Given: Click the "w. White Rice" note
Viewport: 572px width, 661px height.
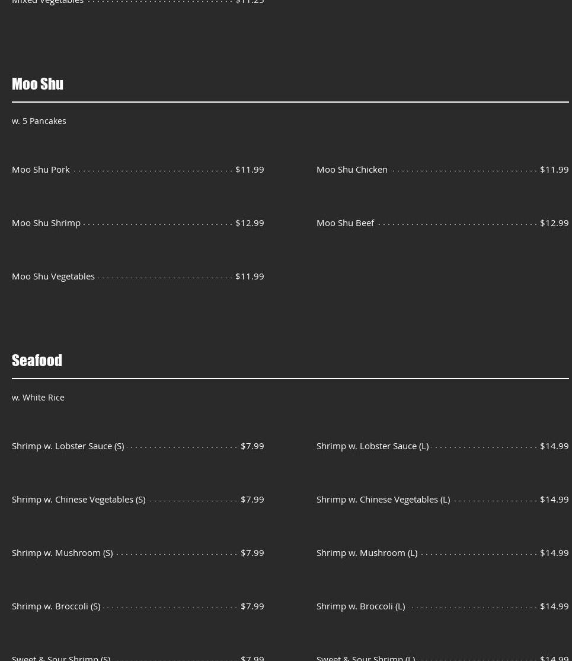Looking at the screenshot, I should click(38, 397).
